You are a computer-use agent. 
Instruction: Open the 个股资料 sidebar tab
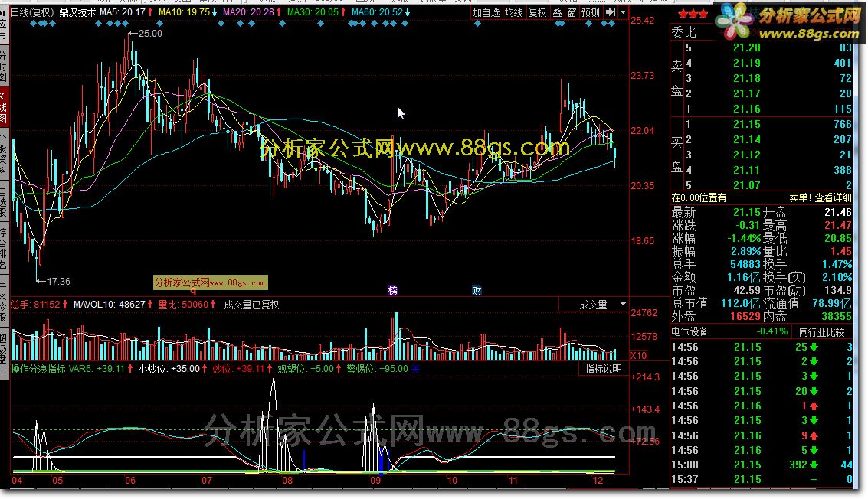pos(3,155)
